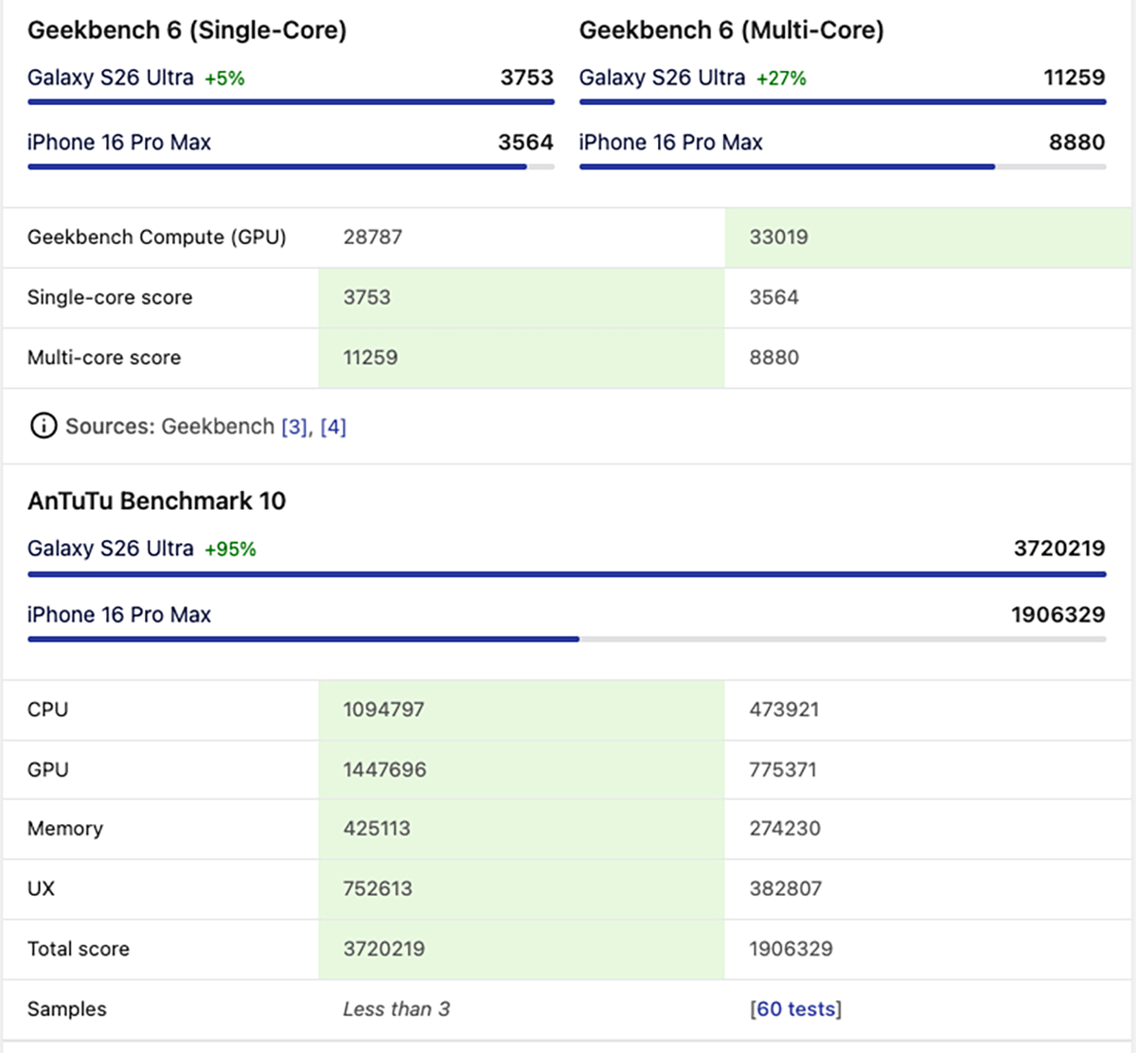The height and width of the screenshot is (1053, 1136).
Task: Click the +95% AnTuTu difference badge
Action: [230, 550]
